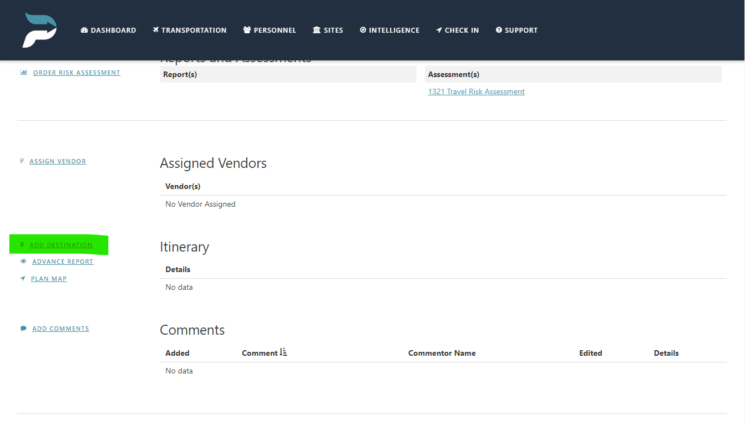Viewport: 745px width, 425px height.
Task: Click the speech bubble icon beside Add Comments
Action: pos(23,328)
